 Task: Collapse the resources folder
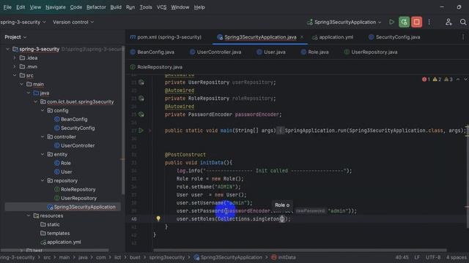(29, 216)
